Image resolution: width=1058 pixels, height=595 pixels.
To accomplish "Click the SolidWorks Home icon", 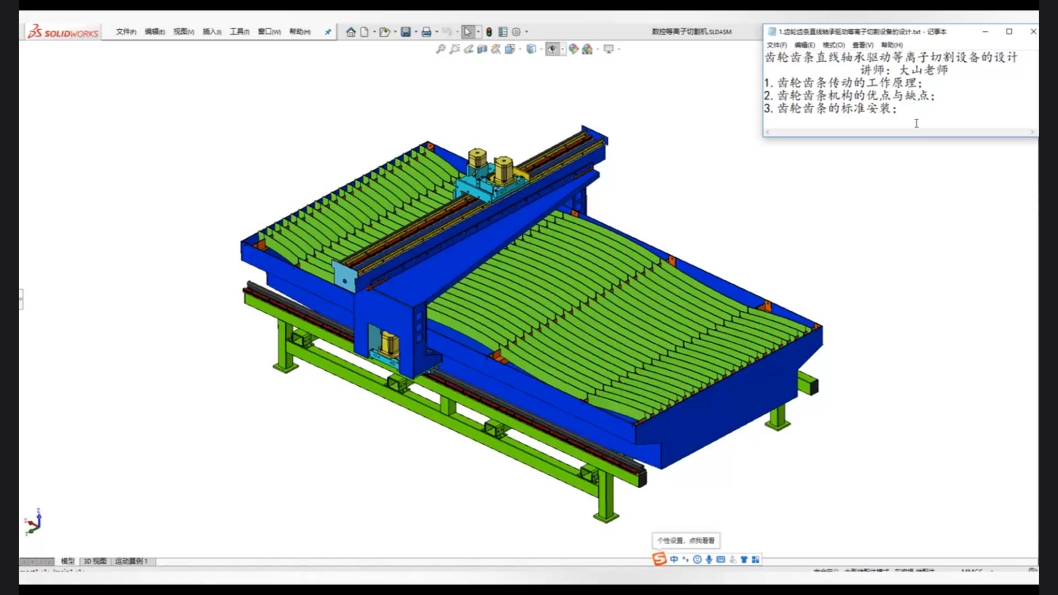I will [350, 32].
